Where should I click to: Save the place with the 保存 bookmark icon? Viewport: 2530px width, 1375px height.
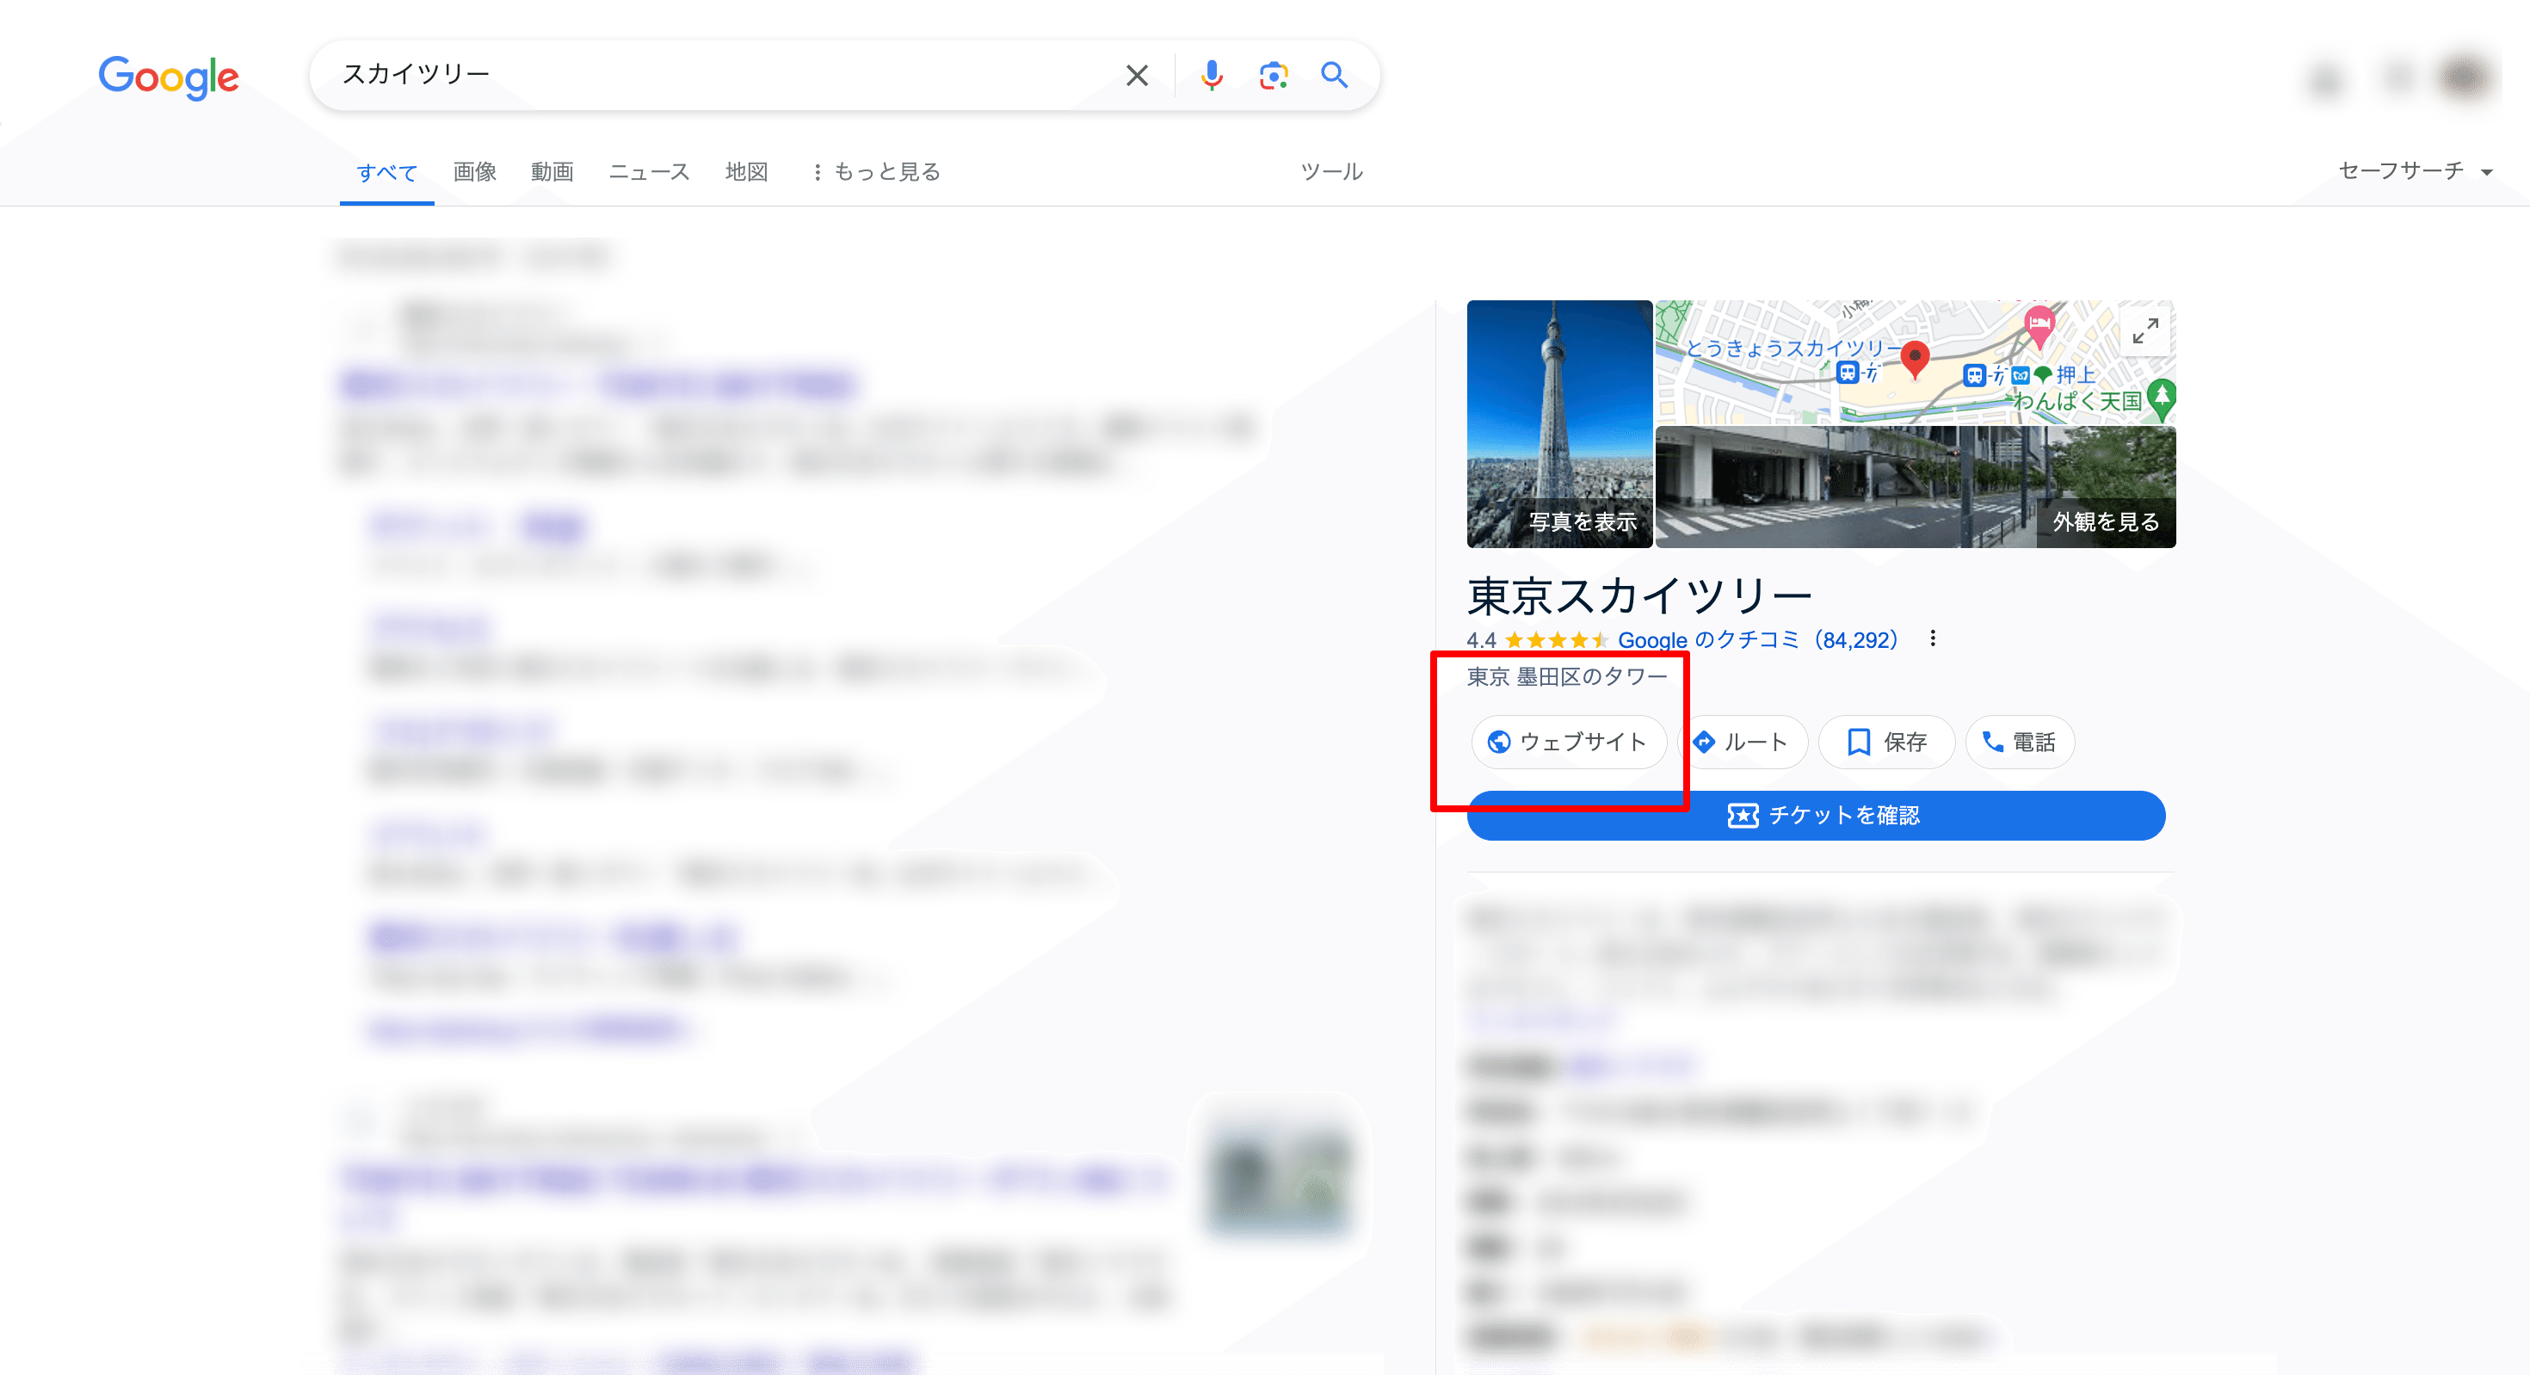(x=1859, y=743)
